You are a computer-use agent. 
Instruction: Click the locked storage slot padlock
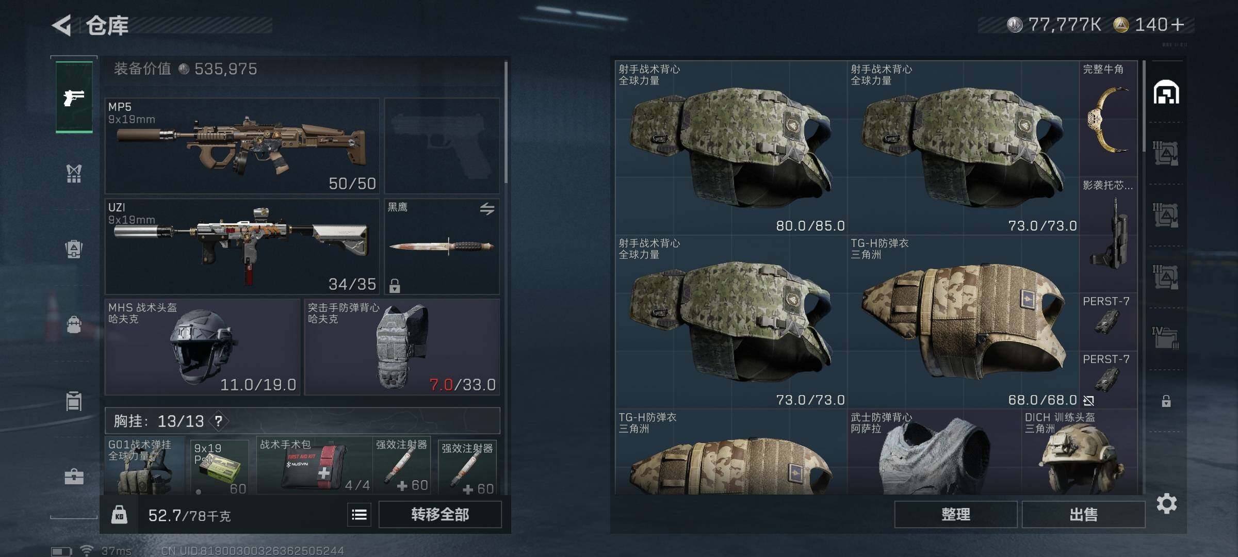tap(1166, 401)
